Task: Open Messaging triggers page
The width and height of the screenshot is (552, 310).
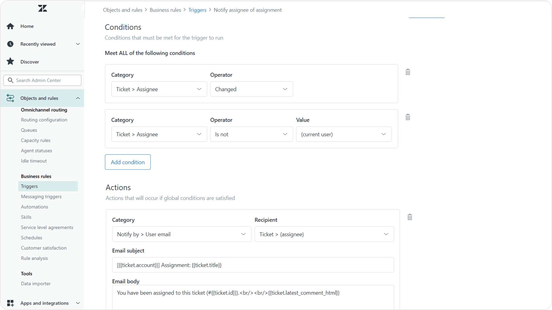Action: pos(41,197)
